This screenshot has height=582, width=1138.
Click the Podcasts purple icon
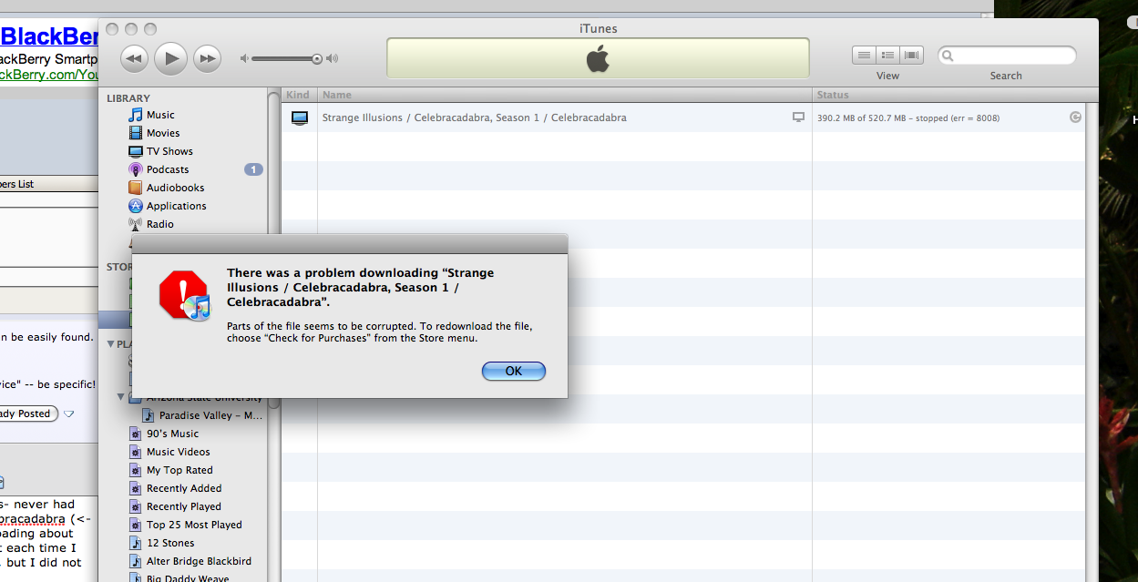(136, 169)
